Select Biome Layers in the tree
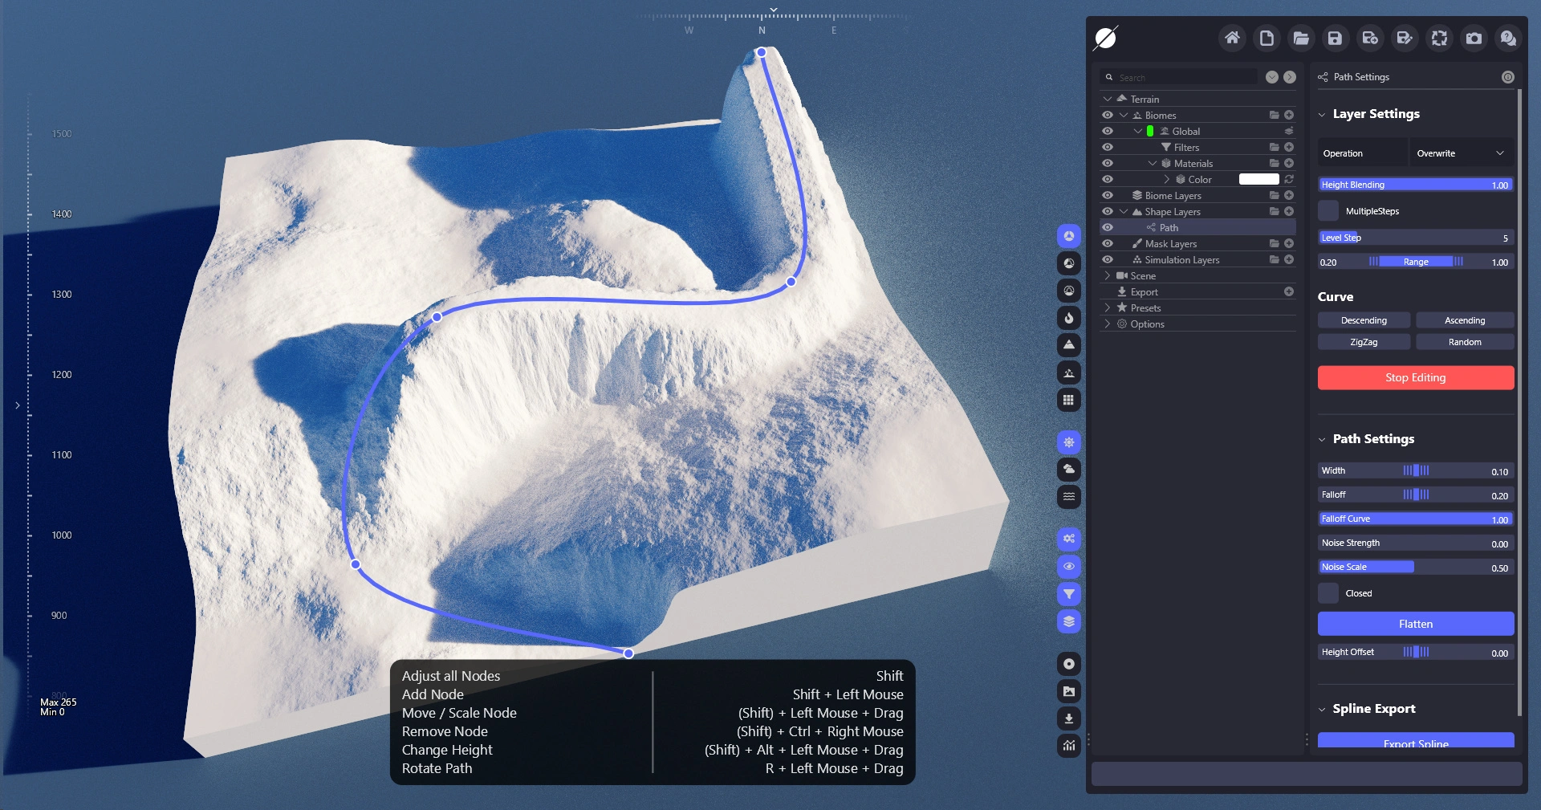1541x810 pixels. [x=1173, y=195]
